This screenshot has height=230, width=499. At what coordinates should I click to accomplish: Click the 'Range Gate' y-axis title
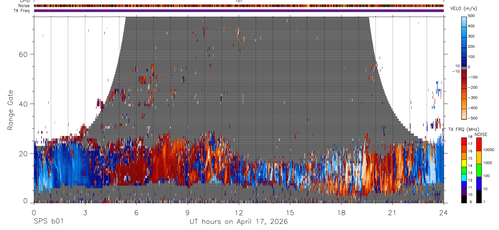pyautogui.click(x=10, y=110)
